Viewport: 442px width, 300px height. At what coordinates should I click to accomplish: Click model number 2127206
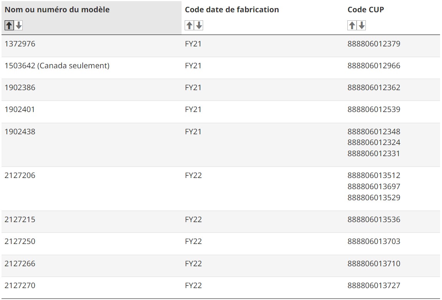[x=20, y=175]
